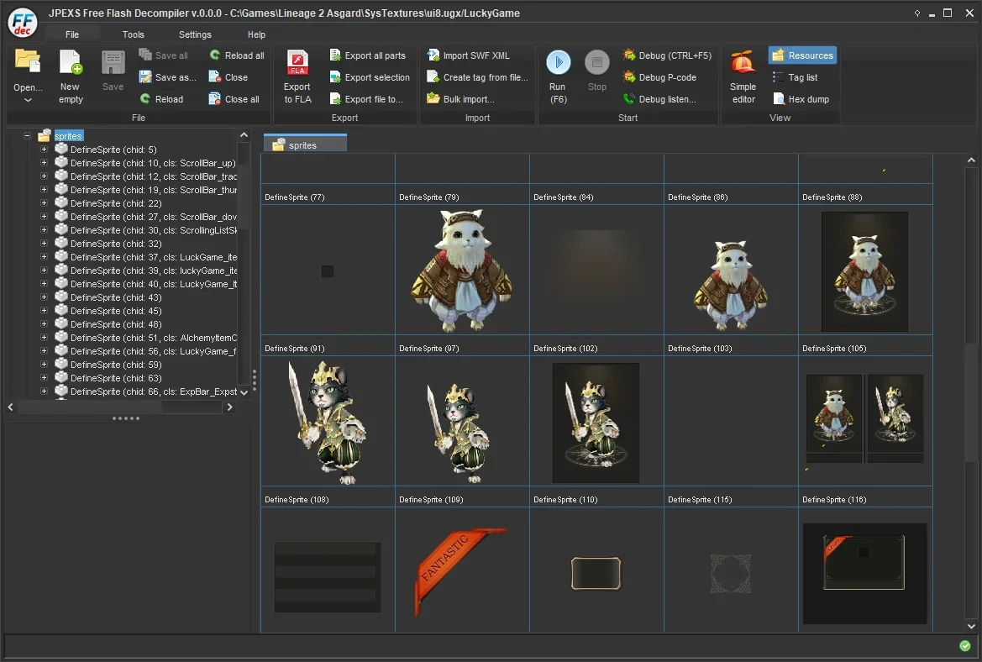This screenshot has width=982, height=662.
Task: Export to FLA
Action: coord(297,76)
